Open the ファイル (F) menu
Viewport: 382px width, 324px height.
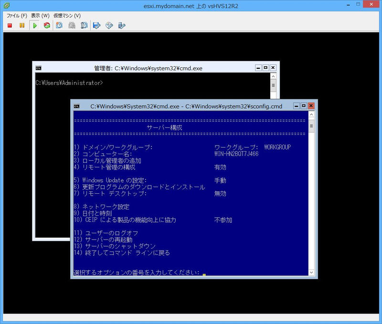click(17, 16)
